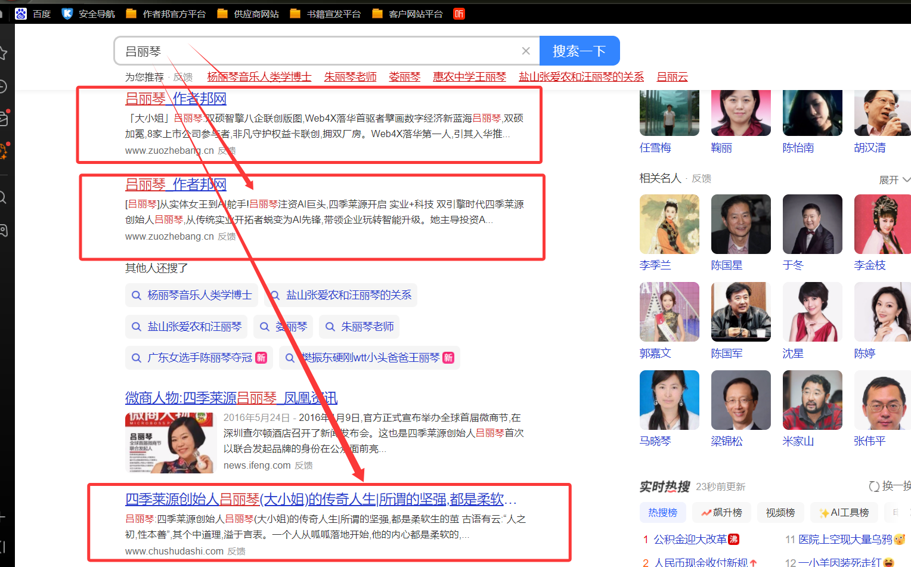This screenshot has width=911, height=567.
Task: Click the search icon in the left sidebar
Action: tap(3, 197)
